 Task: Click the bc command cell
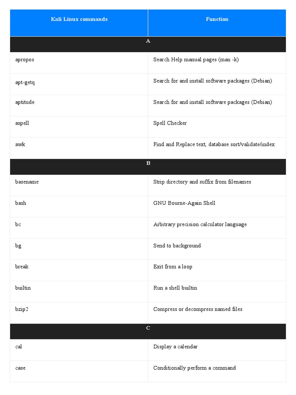pyautogui.click(x=79, y=228)
